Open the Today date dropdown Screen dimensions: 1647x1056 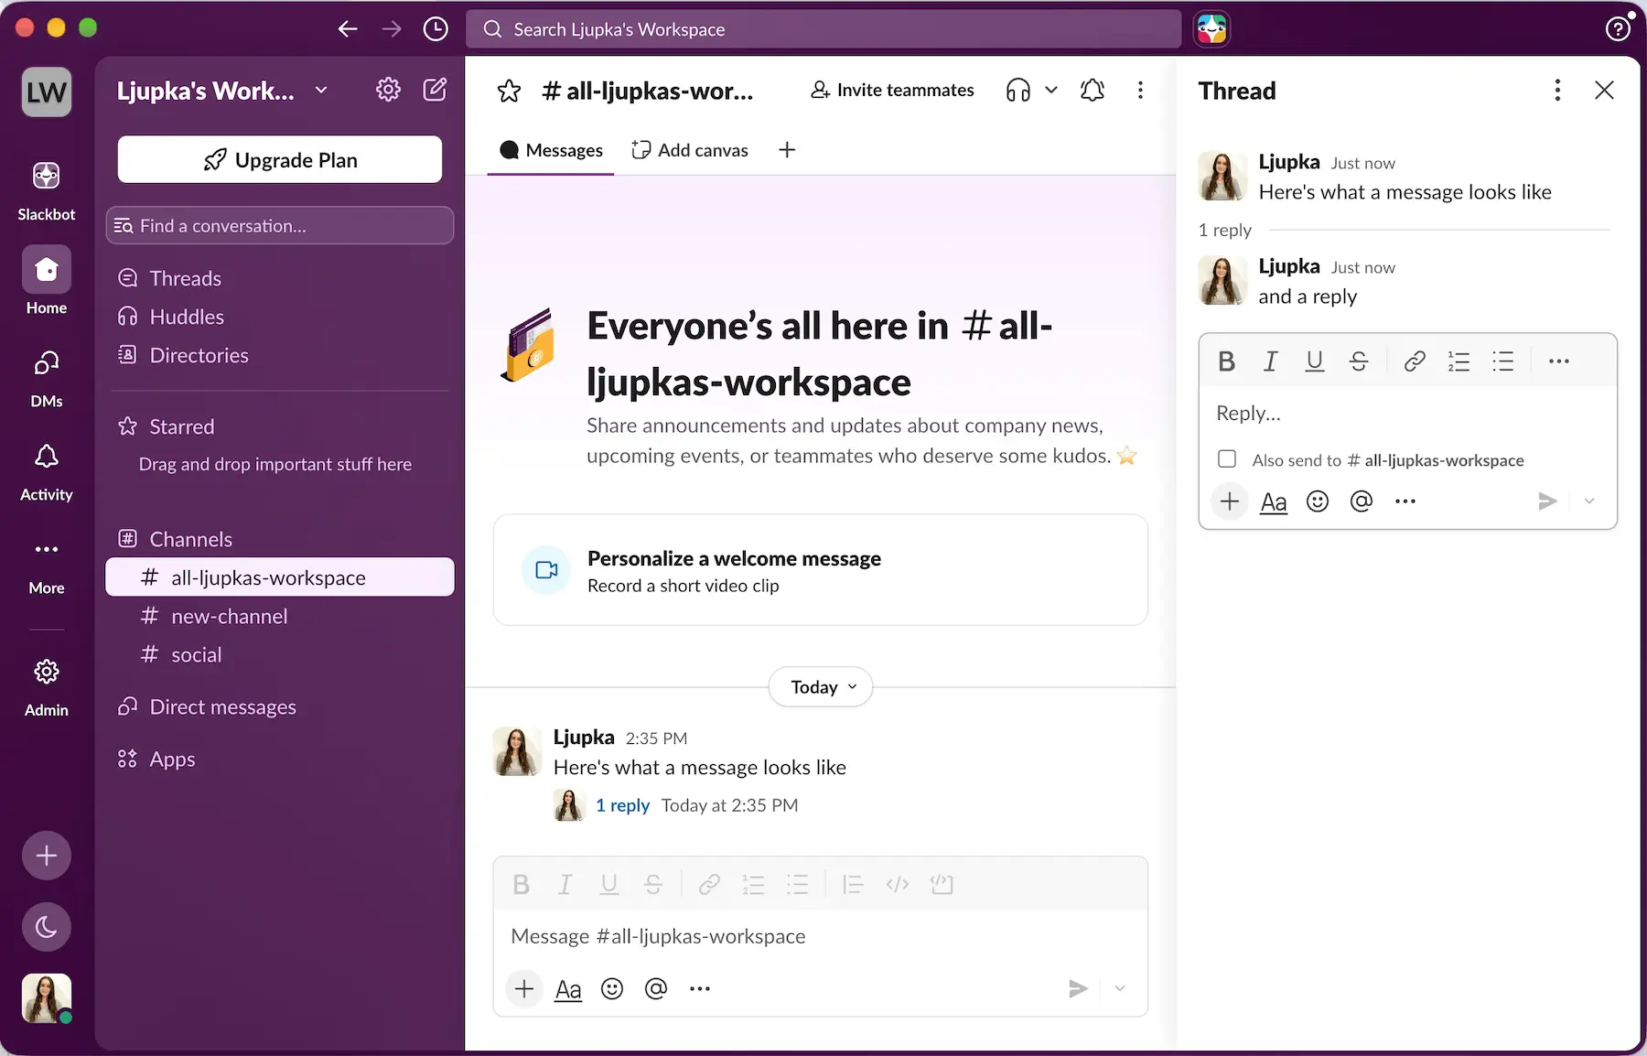(821, 687)
